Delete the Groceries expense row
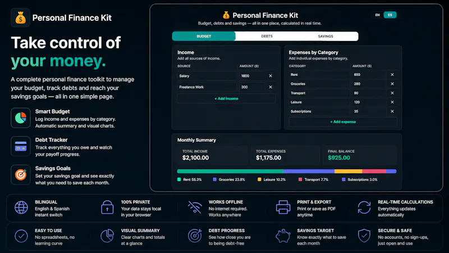Viewport: 449px width, 253px height. [392, 84]
